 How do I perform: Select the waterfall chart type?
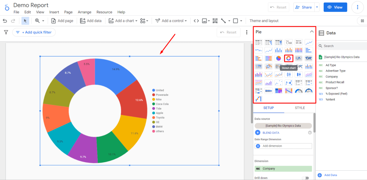coord(259,99)
